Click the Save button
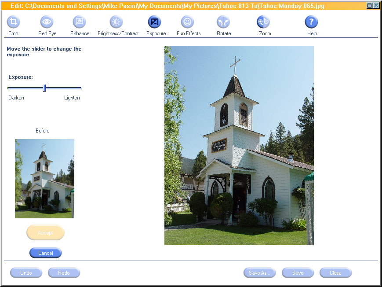 [298, 273]
